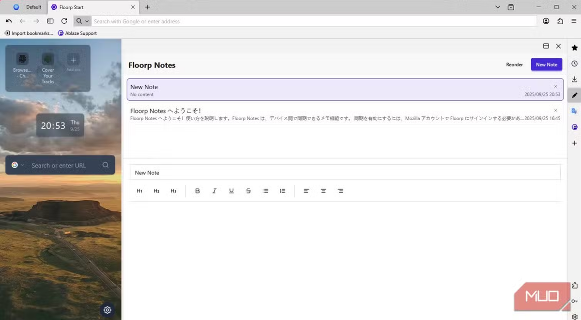Open the list all tabs dropdown

tap(498, 7)
